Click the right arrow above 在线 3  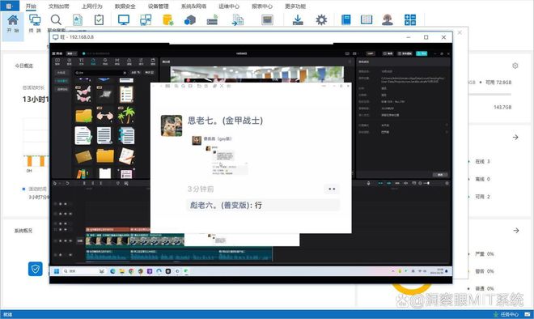click(515, 138)
